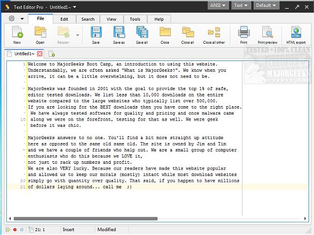The width and height of the screenshot is (314, 235).
Task: Choose the Save as icon
Action: click(119, 35)
